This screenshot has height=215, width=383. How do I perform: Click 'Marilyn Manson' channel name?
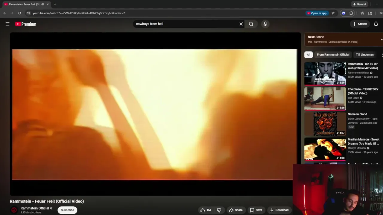[357, 148]
